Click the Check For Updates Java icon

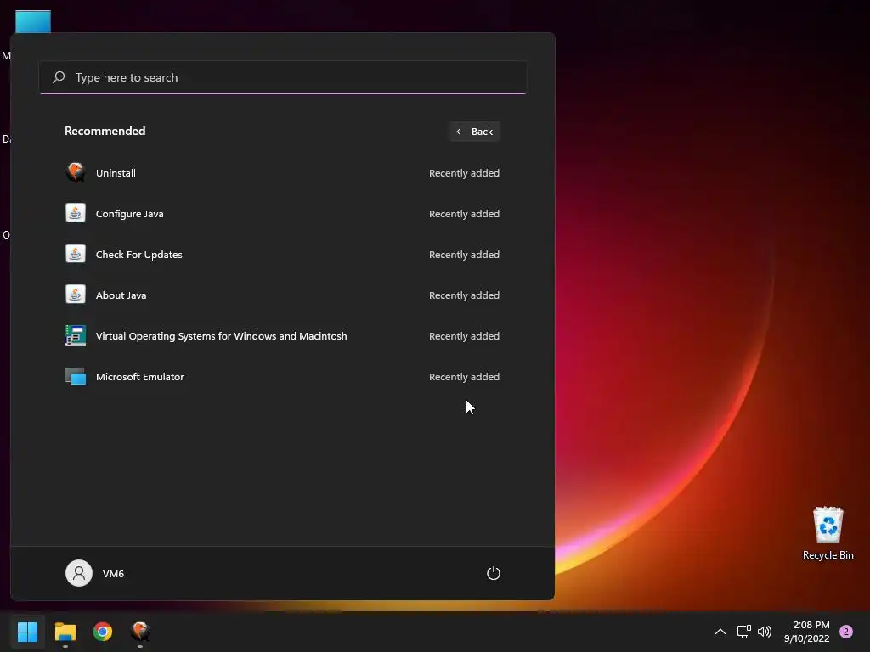click(x=76, y=254)
